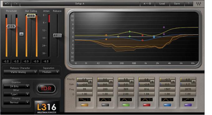
Task: Click the Freq field showing 99
Action: pos(84,89)
